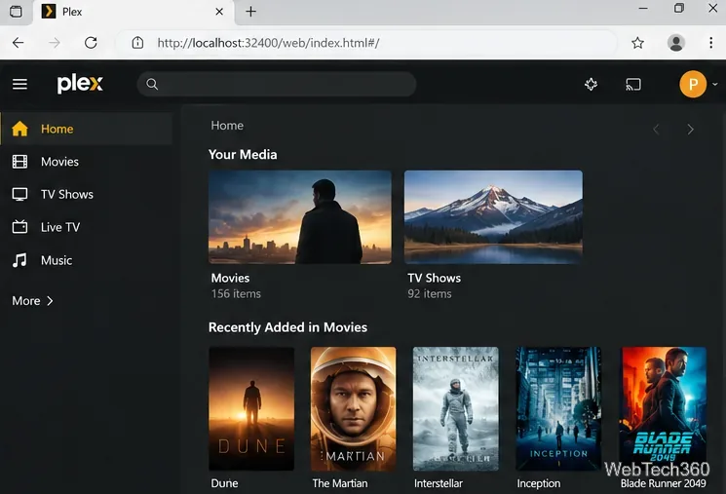
Task: Click the Movies film strip icon
Action: point(19,162)
